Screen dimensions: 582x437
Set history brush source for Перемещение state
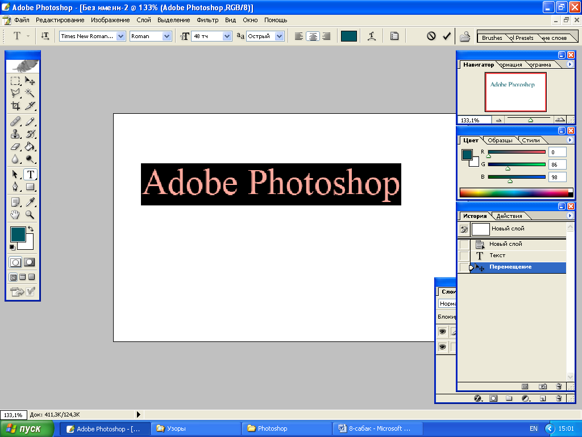click(x=464, y=267)
